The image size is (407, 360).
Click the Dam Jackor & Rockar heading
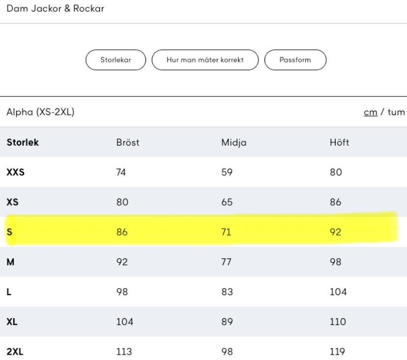[55, 8]
